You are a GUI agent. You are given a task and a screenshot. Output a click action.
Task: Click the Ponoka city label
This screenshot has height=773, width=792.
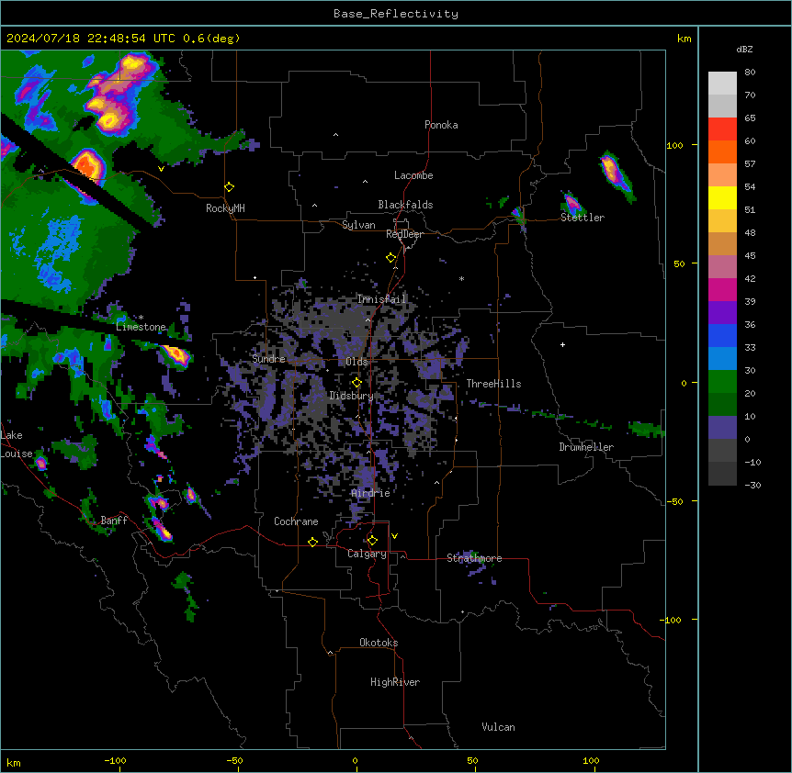pyautogui.click(x=441, y=125)
